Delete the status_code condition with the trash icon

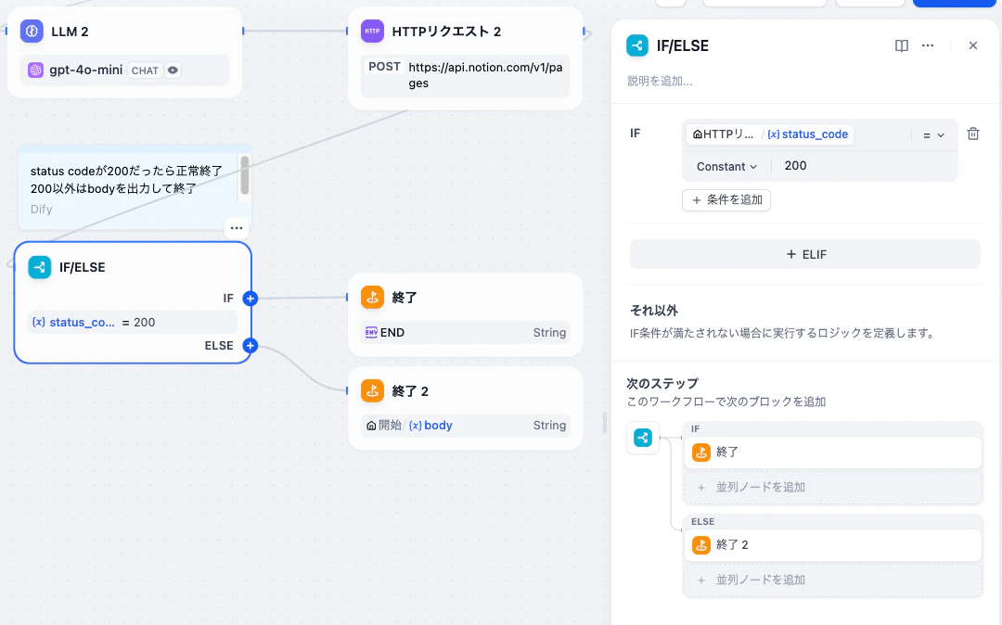point(973,134)
